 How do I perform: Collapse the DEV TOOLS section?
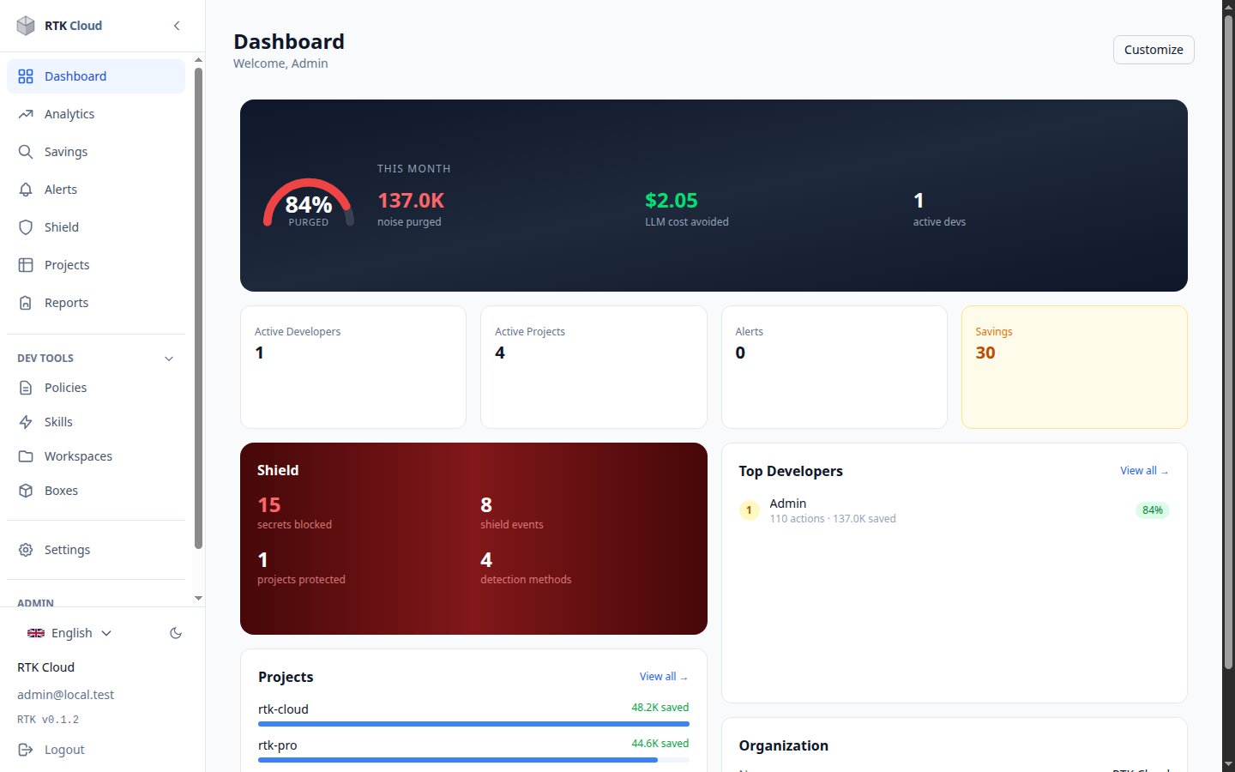click(x=96, y=359)
